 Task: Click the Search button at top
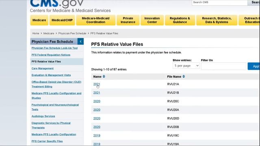pos(253,2)
